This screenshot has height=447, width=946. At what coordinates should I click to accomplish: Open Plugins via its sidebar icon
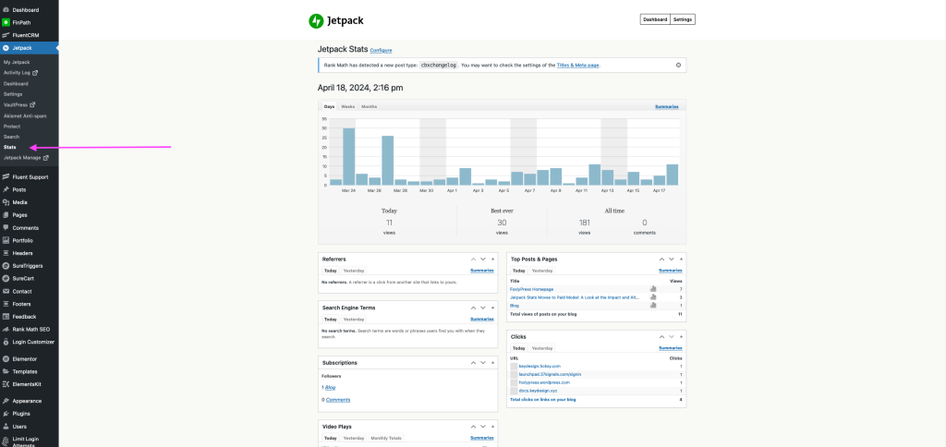pos(6,414)
